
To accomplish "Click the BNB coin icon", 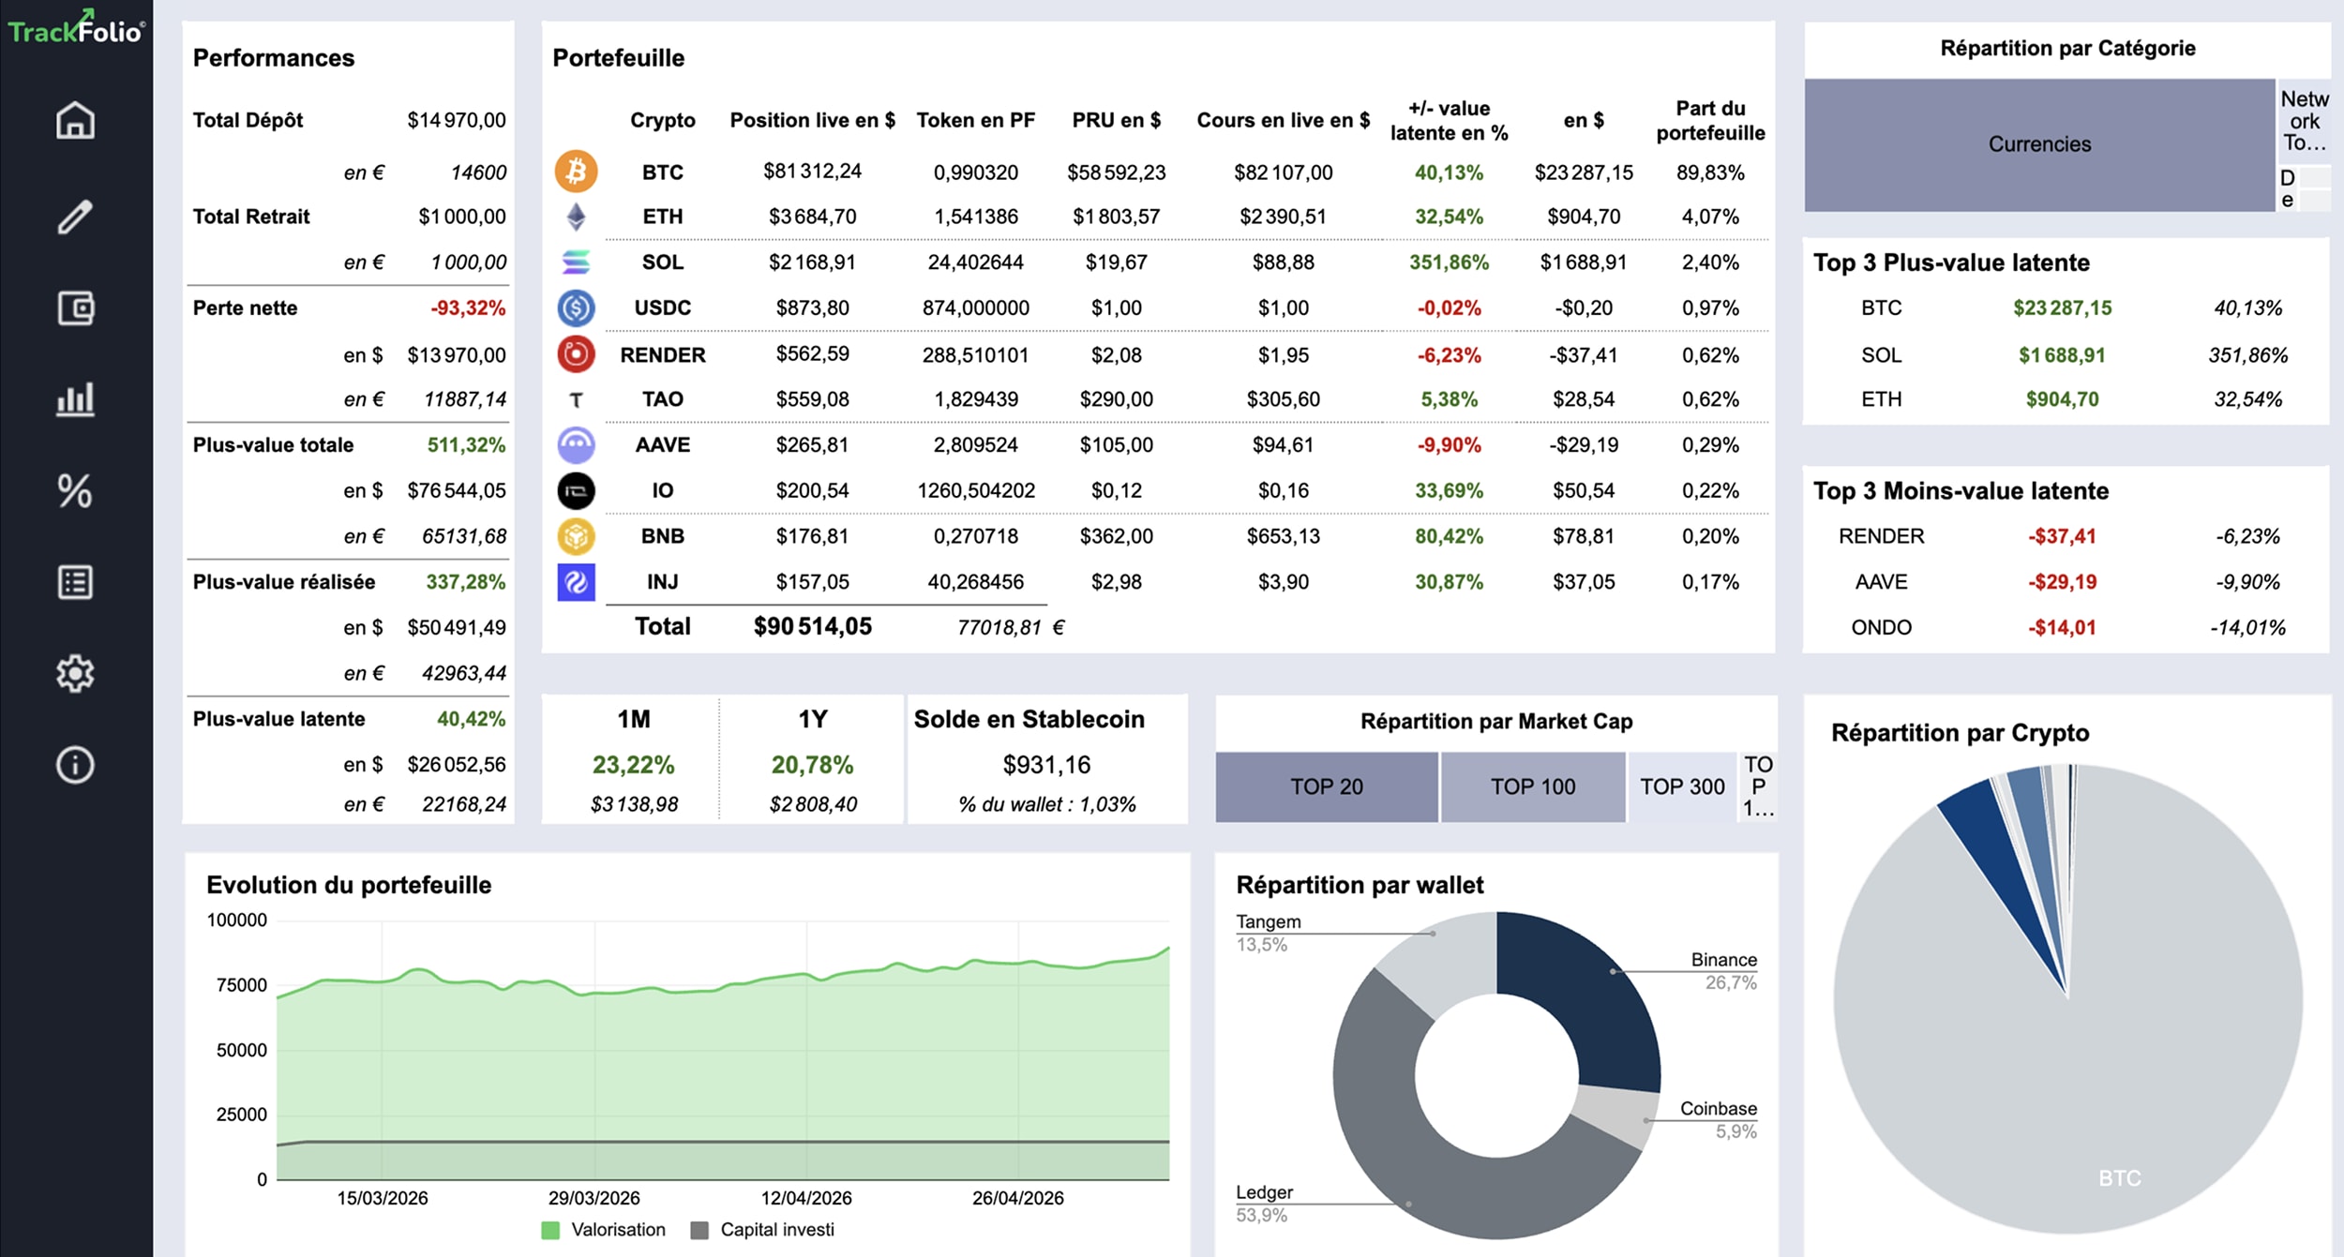I will click(x=576, y=536).
